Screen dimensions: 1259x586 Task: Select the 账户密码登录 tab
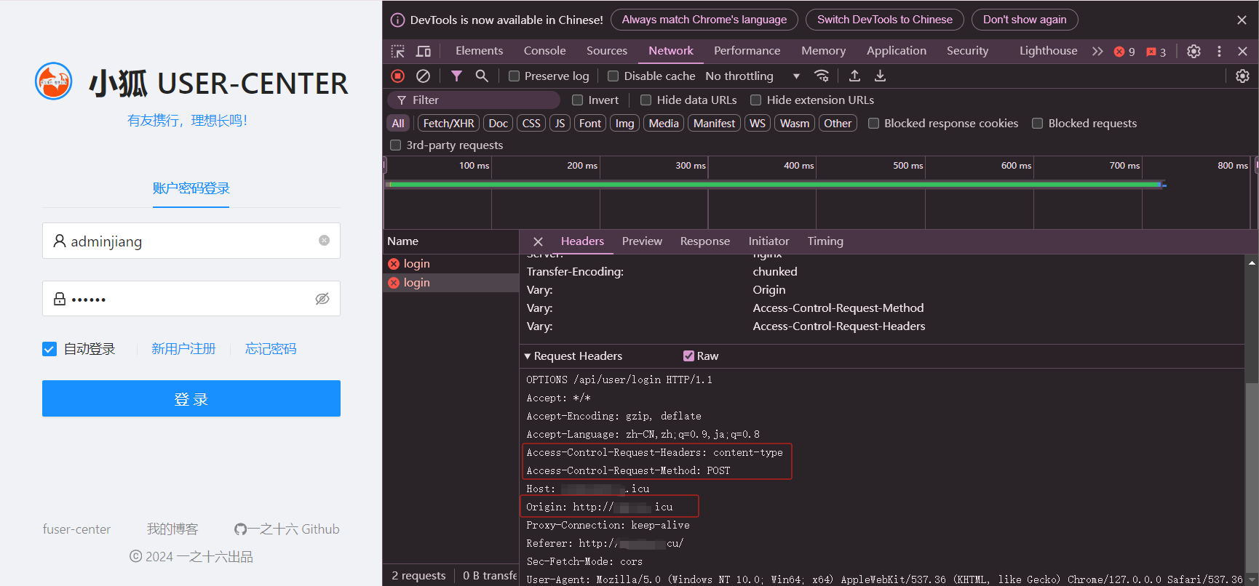(x=191, y=189)
